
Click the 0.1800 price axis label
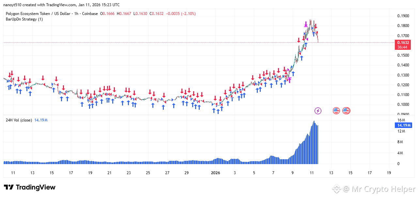403,26
